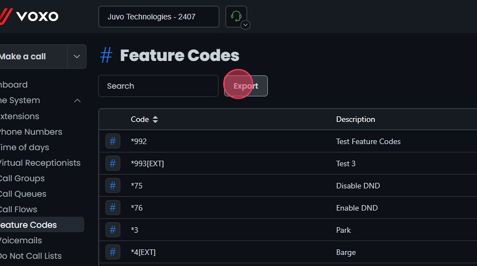Sort table by Code column arrows

155,119
